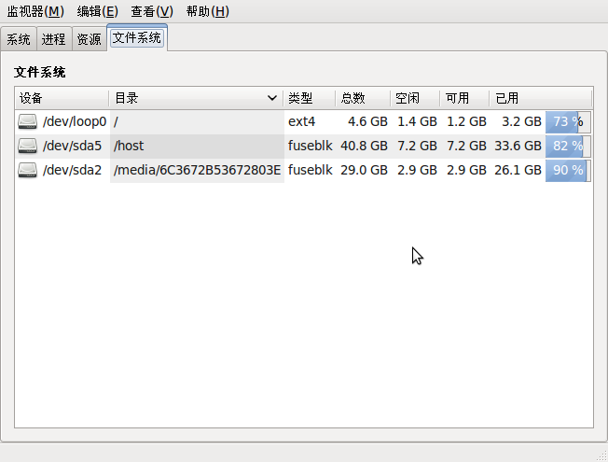Image resolution: width=608 pixels, height=462 pixels.
Task: Sort by the 目录 column header
Action: coord(196,98)
